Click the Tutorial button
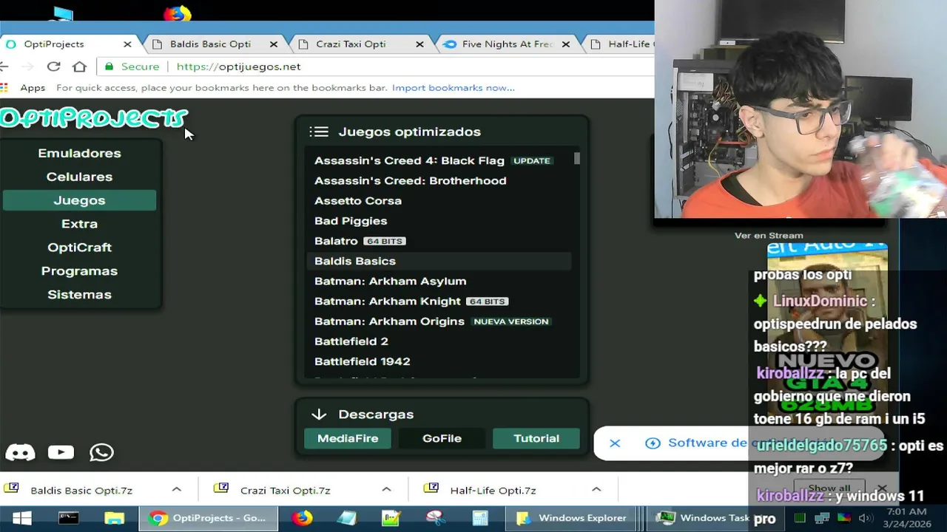 coord(536,438)
